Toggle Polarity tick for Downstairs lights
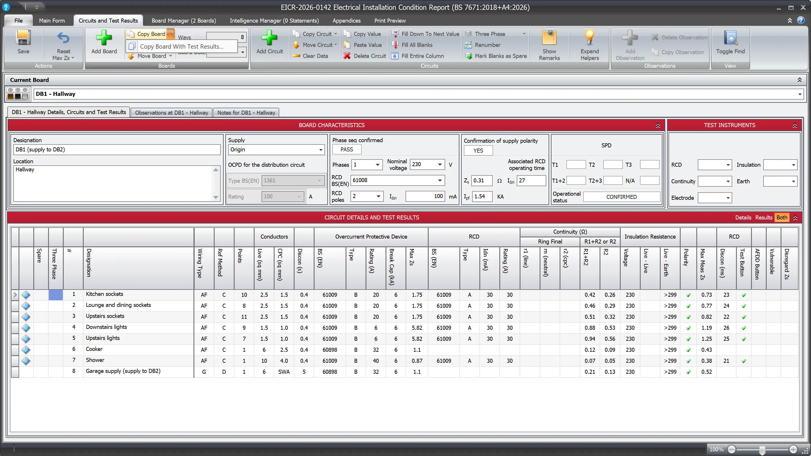This screenshot has height=456, width=811. [x=688, y=328]
